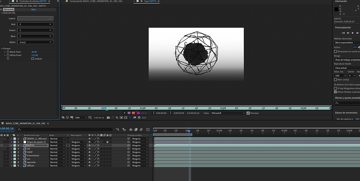Select the Capa DEPTH viewer tab
The width and height of the screenshot is (360, 181).
coord(150,1)
